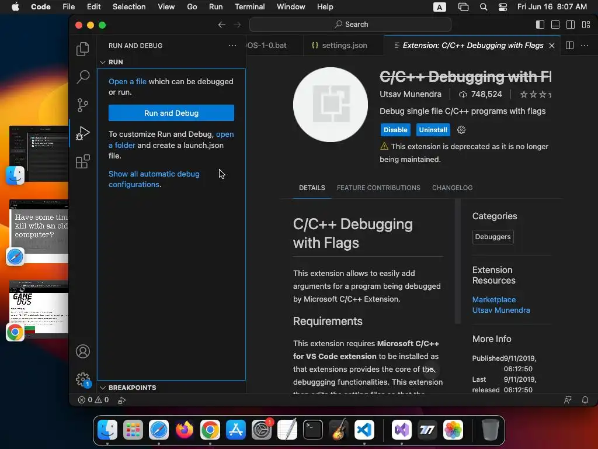Image resolution: width=598 pixels, height=449 pixels.
Task: Open Trash from the Dock
Action: point(490,430)
